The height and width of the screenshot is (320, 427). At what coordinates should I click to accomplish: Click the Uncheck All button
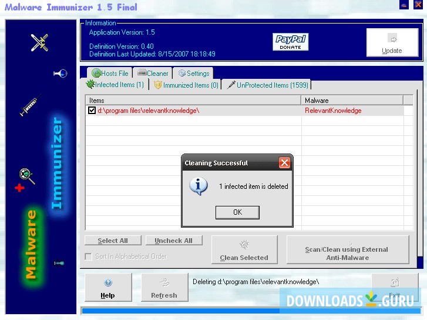174,241
